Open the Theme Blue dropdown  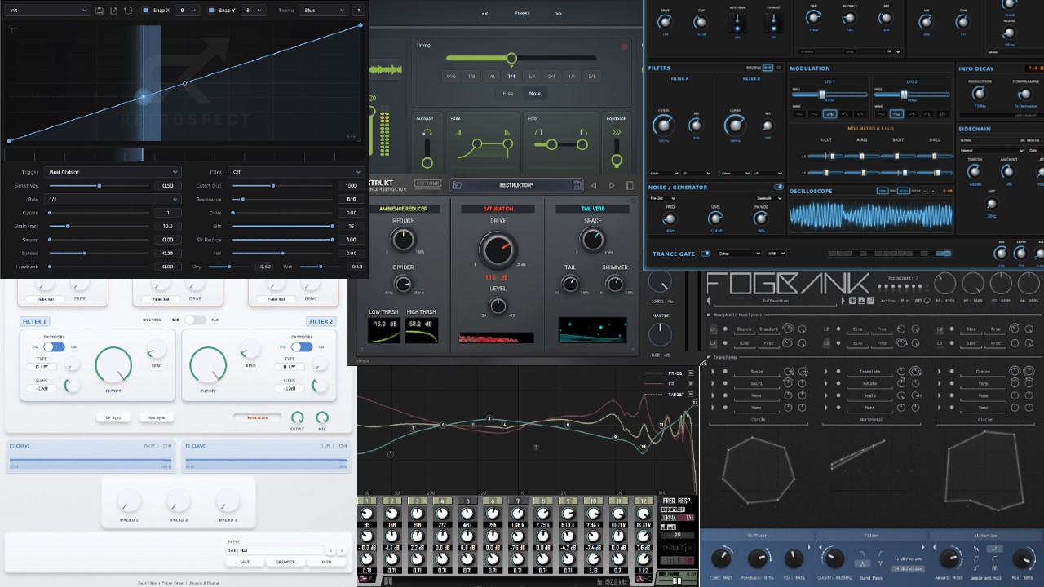coord(324,10)
